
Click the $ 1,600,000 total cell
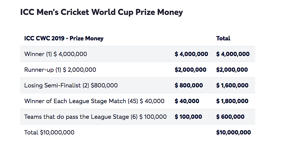point(232,86)
